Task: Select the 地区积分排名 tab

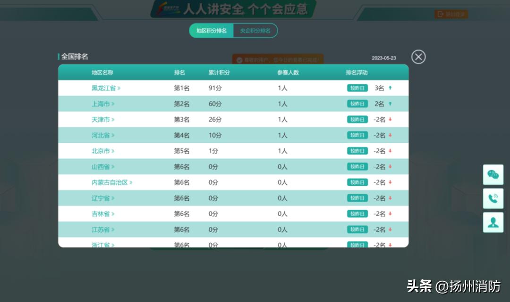Action: pos(211,30)
